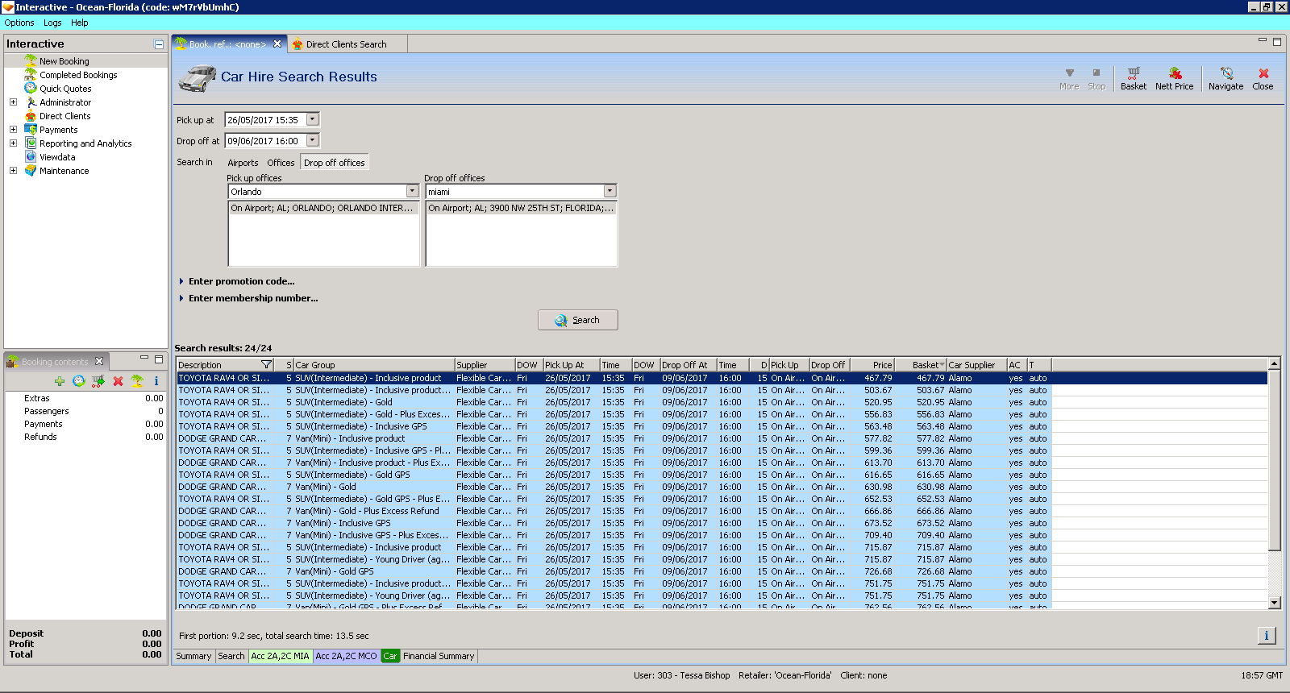Expand the Administrator tree node
Screen dimensions: 1290x693
pos(13,102)
